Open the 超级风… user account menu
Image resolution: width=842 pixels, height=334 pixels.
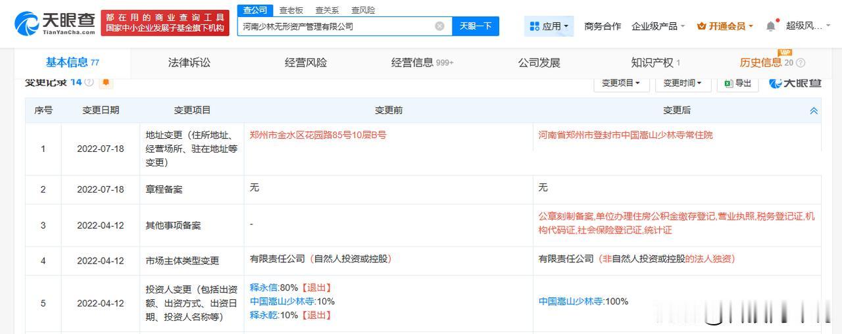[807, 26]
